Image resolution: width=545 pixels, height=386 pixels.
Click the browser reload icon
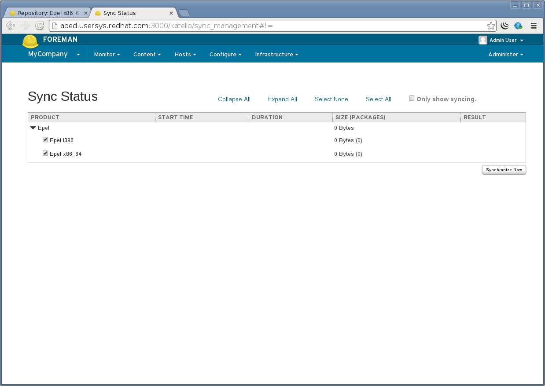tap(40, 26)
